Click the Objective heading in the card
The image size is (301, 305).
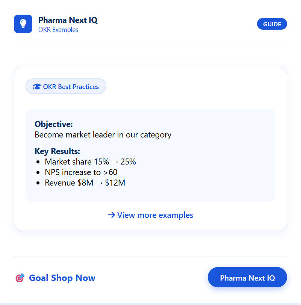(51, 124)
